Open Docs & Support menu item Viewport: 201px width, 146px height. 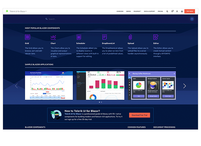point(149,11)
